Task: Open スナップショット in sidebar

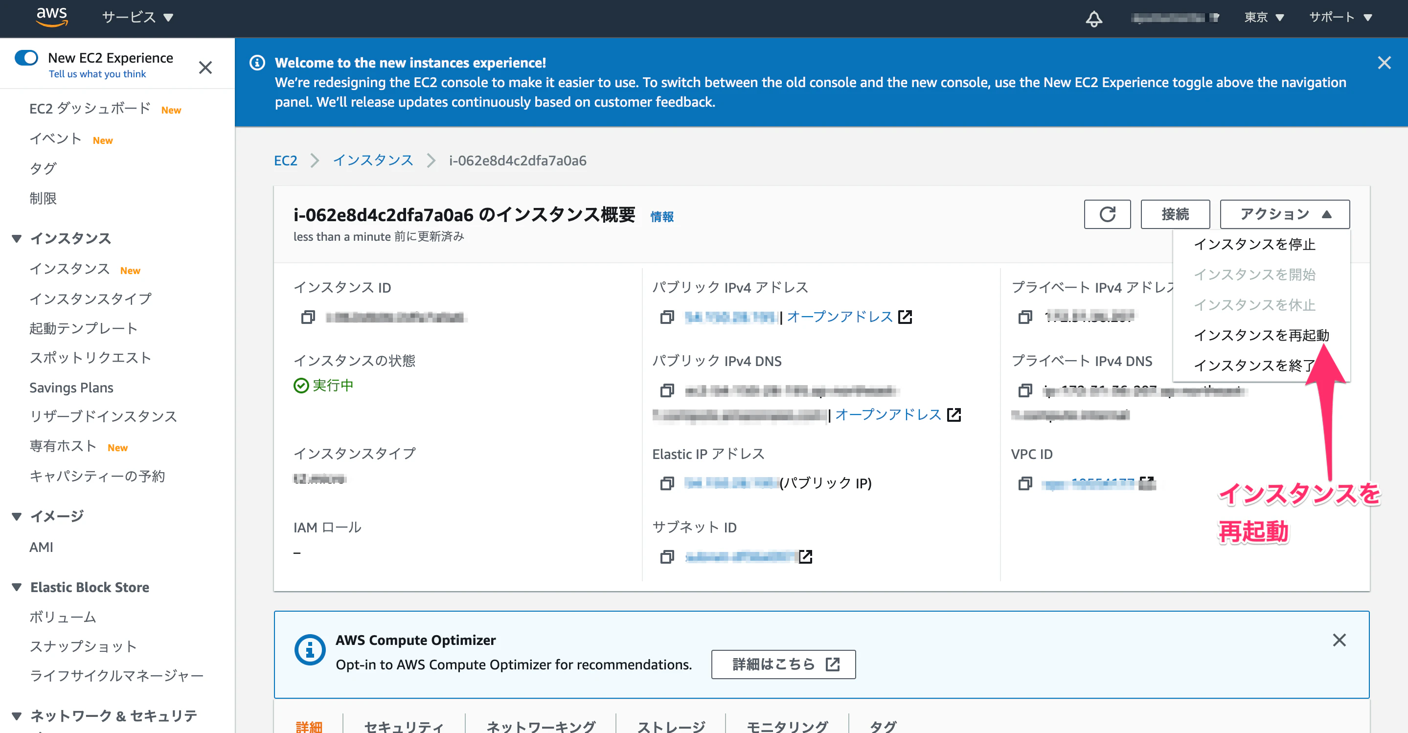Action: tap(83, 647)
